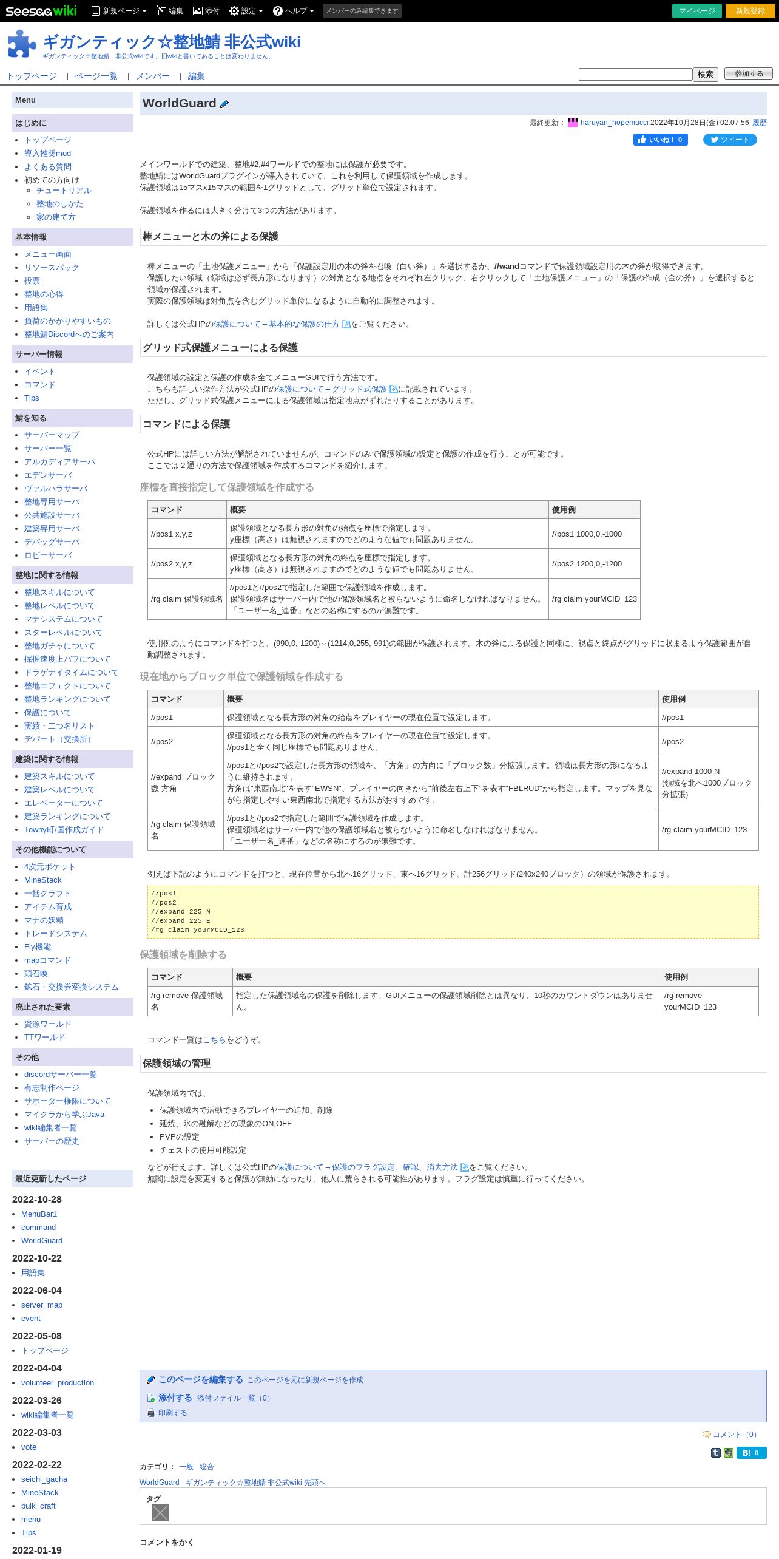Open 整地鯖Discordへのご案内 sidebar link
779x1559 pixels.
tap(69, 335)
